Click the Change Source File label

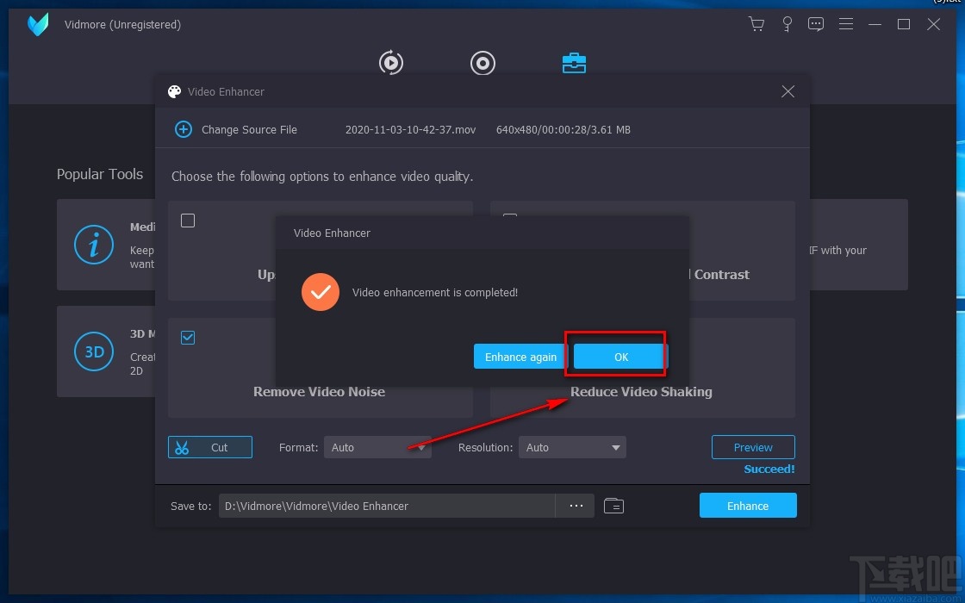tap(249, 130)
